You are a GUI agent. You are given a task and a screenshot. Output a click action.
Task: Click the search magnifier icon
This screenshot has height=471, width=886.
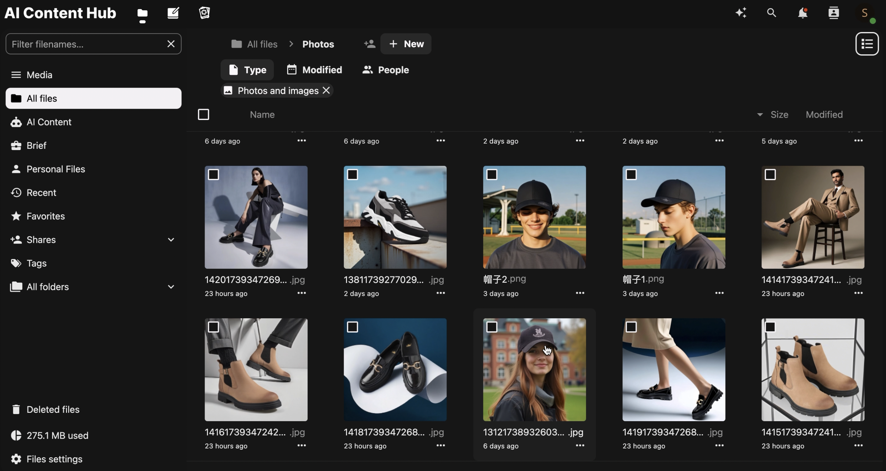click(x=772, y=13)
